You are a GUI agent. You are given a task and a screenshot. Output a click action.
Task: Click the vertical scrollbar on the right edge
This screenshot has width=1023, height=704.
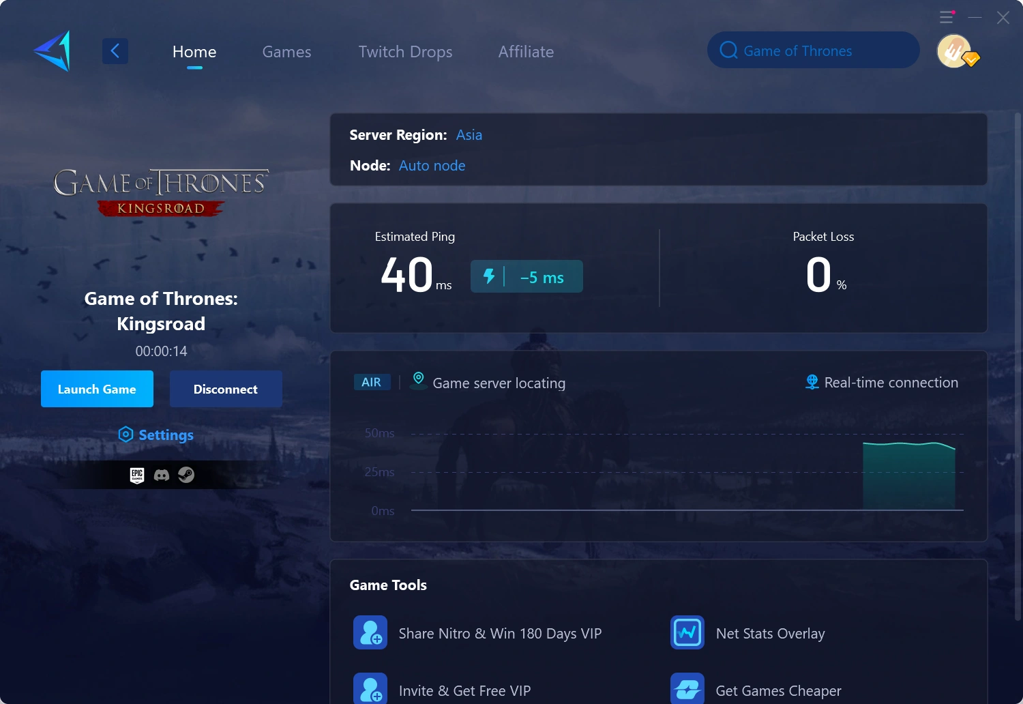click(x=1018, y=367)
